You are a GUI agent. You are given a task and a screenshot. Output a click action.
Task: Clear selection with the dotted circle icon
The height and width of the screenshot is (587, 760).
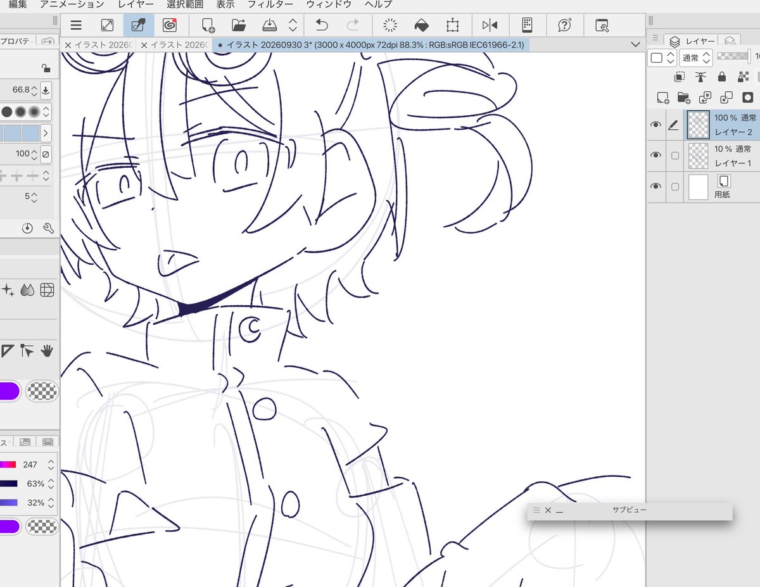pyautogui.click(x=391, y=25)
